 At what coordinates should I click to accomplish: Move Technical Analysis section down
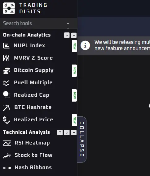click(x=67, y=132)
